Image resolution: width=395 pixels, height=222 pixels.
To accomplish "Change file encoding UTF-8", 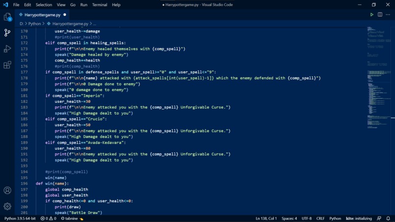I will tap(307, 219).
